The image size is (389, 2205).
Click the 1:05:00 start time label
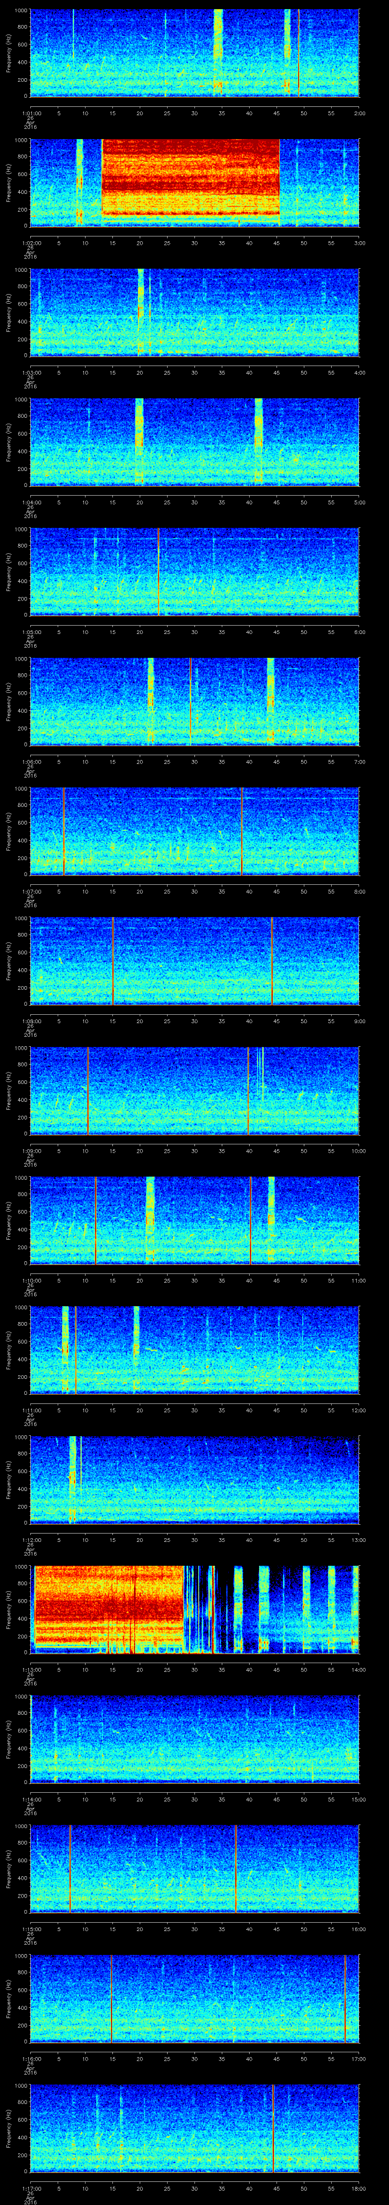(31, 632)
